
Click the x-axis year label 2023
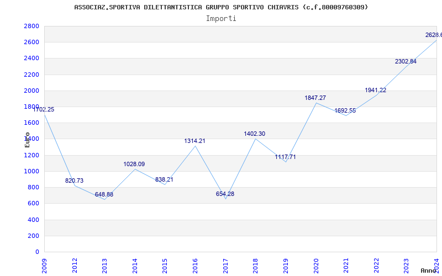(x=407, y=266)
